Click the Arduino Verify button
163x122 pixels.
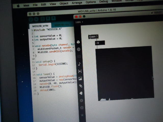click(31, 19)
